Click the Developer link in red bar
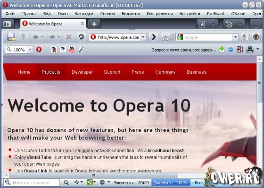264x188 pixels. pos(82,72)
